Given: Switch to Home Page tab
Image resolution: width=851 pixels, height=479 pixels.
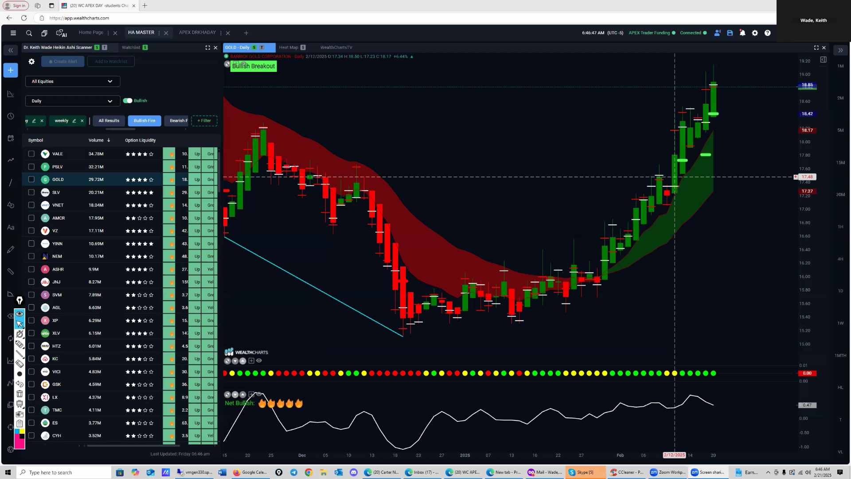Looking at the screenshot, I should (x=91, y=32).
